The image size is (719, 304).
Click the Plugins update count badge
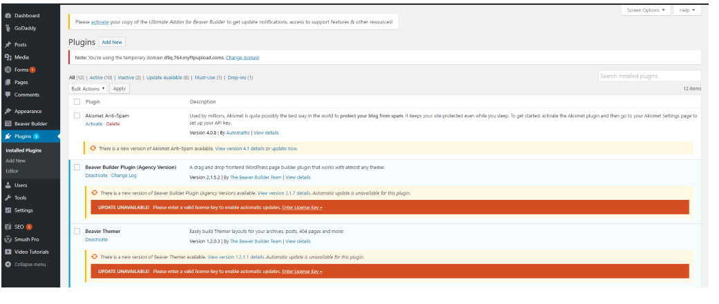36,136
